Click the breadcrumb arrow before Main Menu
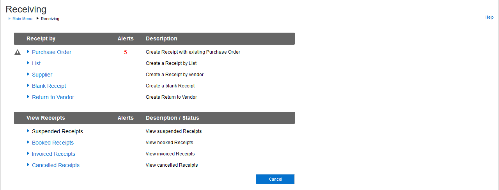Viewport: 499px width, 190px height. [x=9, y=19]
